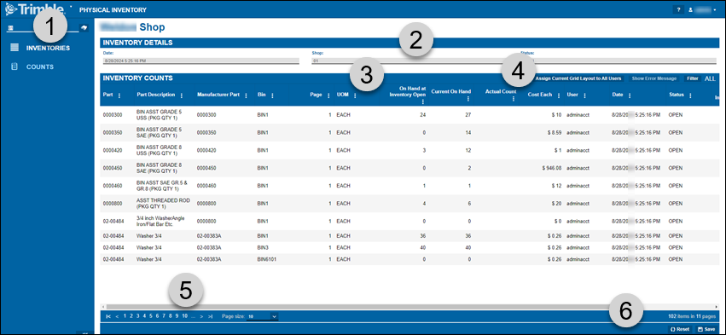
Task: Click the sidebar search go icon
Action: (x=84, y=28)
